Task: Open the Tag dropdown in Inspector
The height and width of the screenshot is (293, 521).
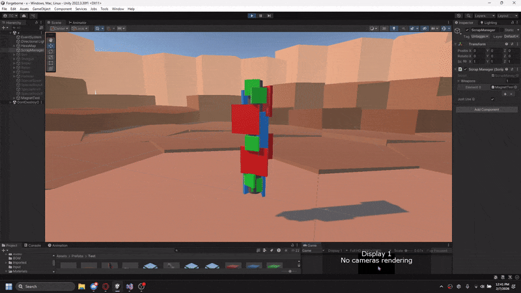Action: [480, 36]
